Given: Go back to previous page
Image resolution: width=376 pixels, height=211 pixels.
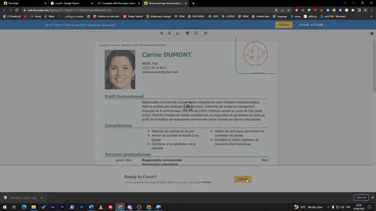Looking at the screenshot, I should [4, 11].
